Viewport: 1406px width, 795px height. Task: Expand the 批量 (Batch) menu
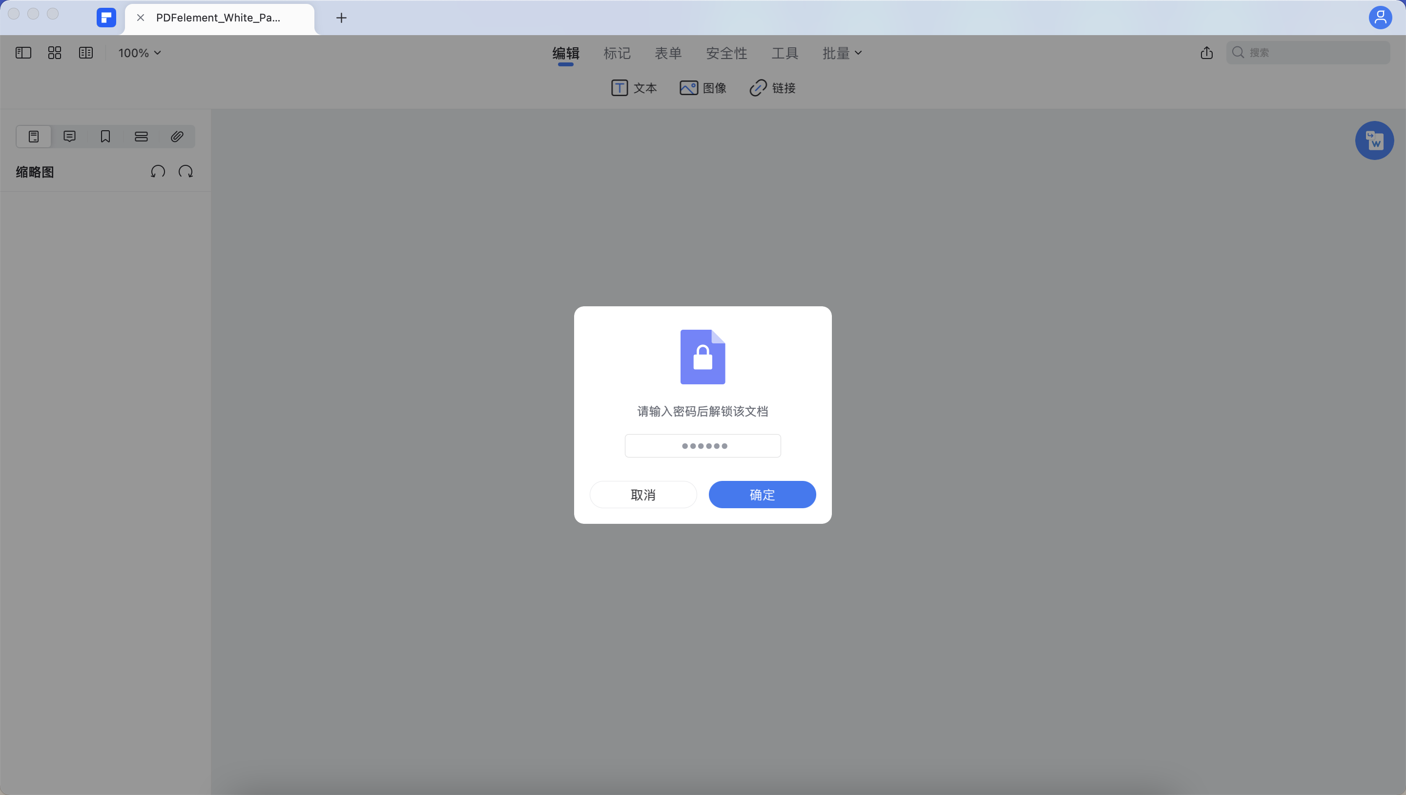[x=841, y=52]
